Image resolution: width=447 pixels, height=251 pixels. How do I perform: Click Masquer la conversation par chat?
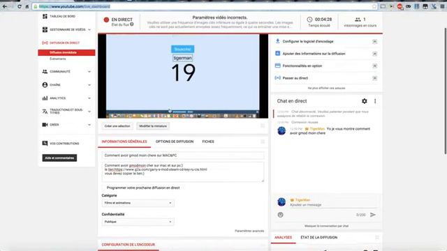click(326, 226)
